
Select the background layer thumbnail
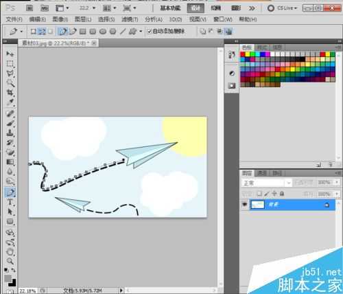click(257, 205)
